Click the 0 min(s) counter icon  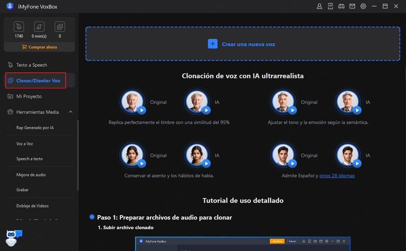[x=39, y=27]
